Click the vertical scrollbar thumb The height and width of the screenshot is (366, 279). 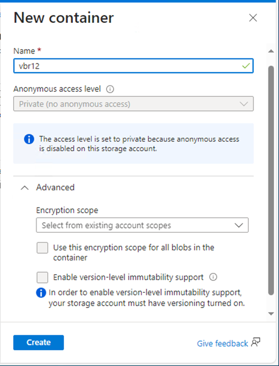pos(271,181)
